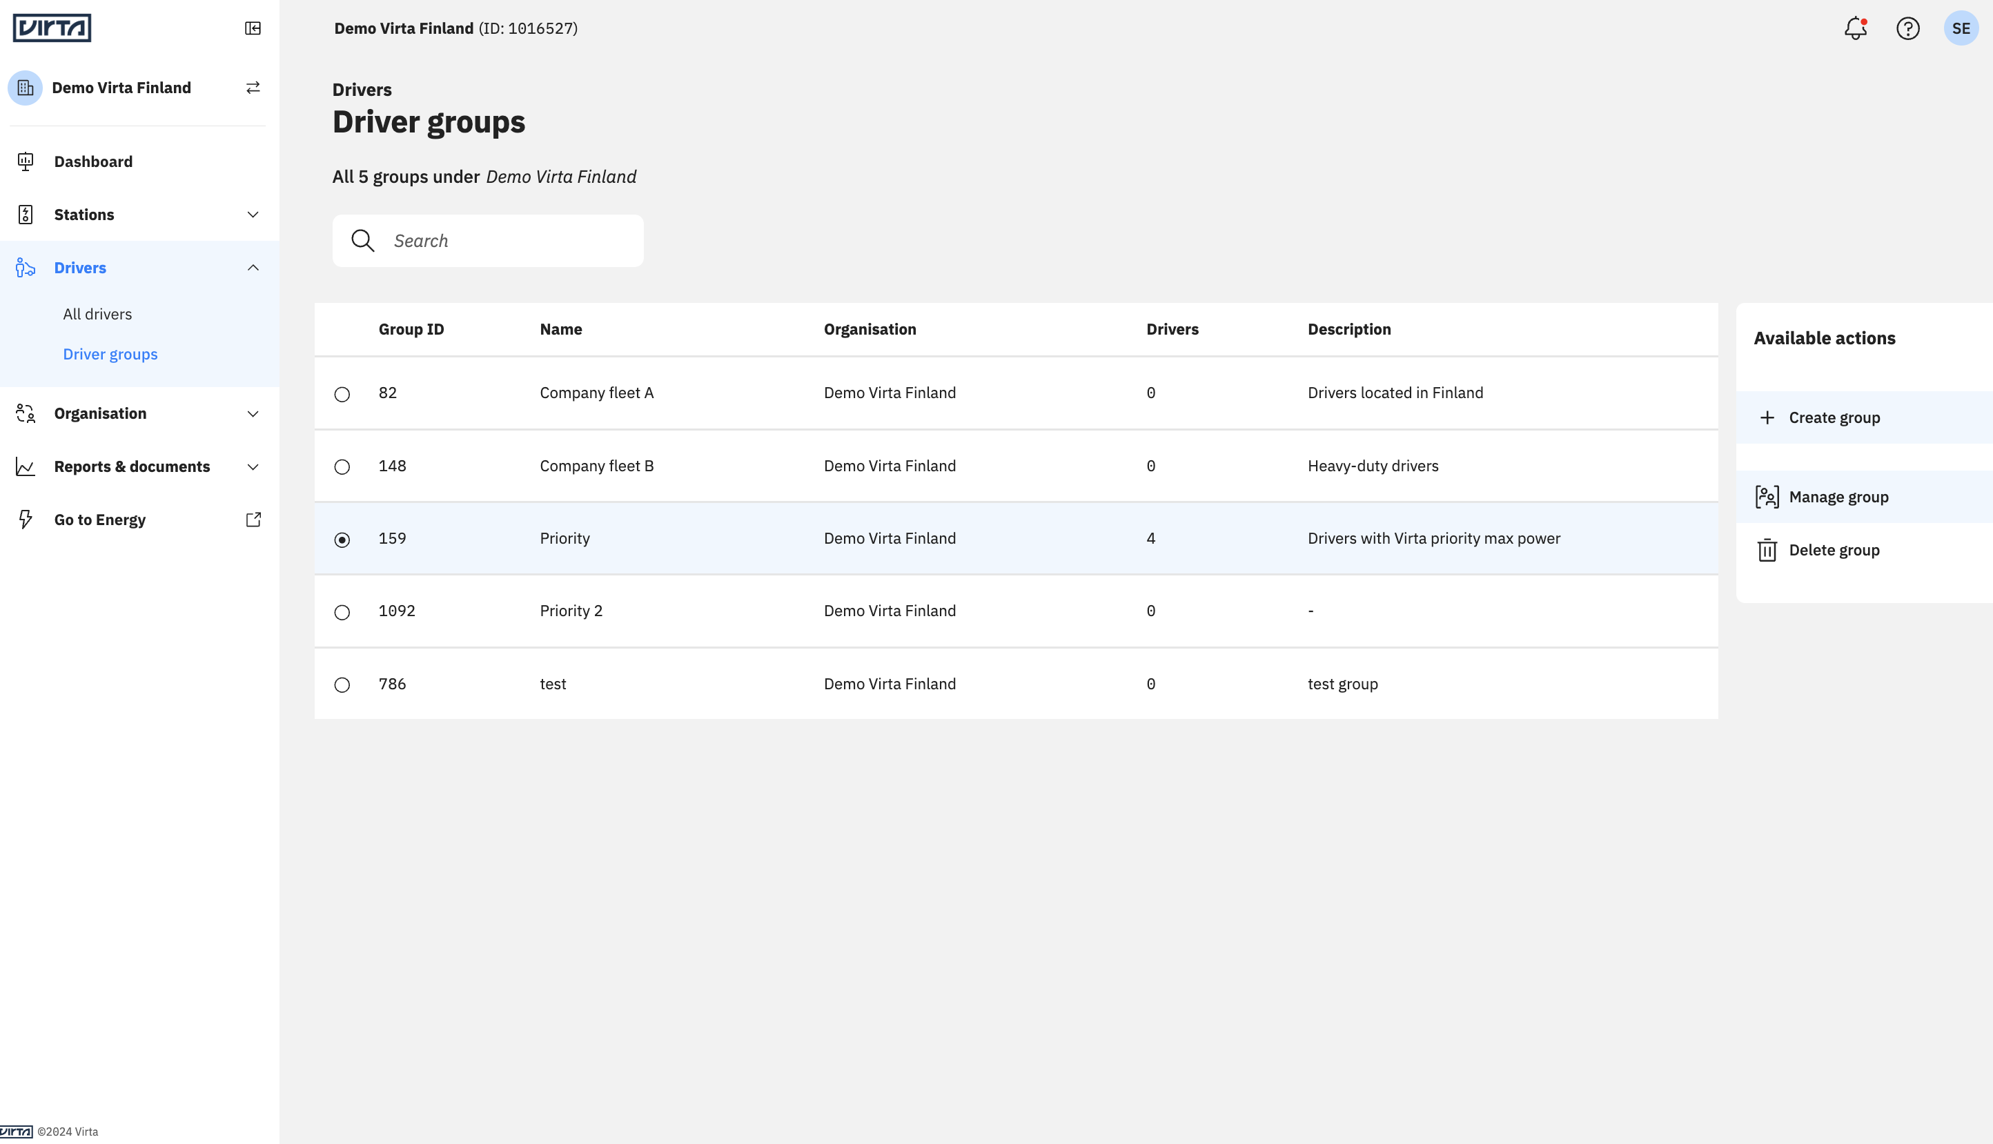Image resolution: width=1993 pixels, height=1144 pixels.
Task: Open All drivers submenu item
Action: [x=97, y=314]
